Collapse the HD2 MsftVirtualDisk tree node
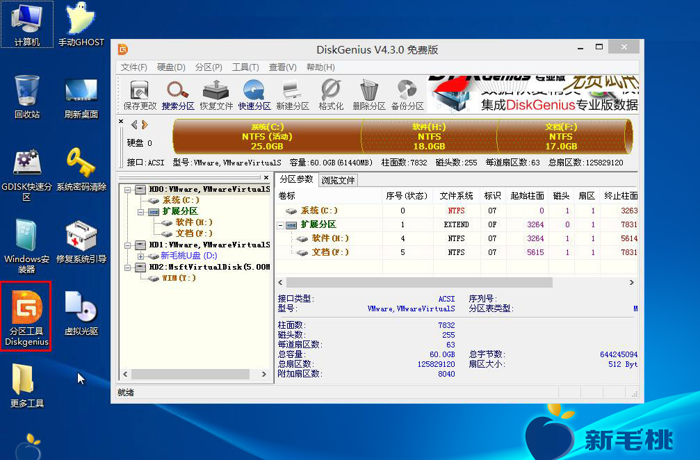 [x=128, y=268]
